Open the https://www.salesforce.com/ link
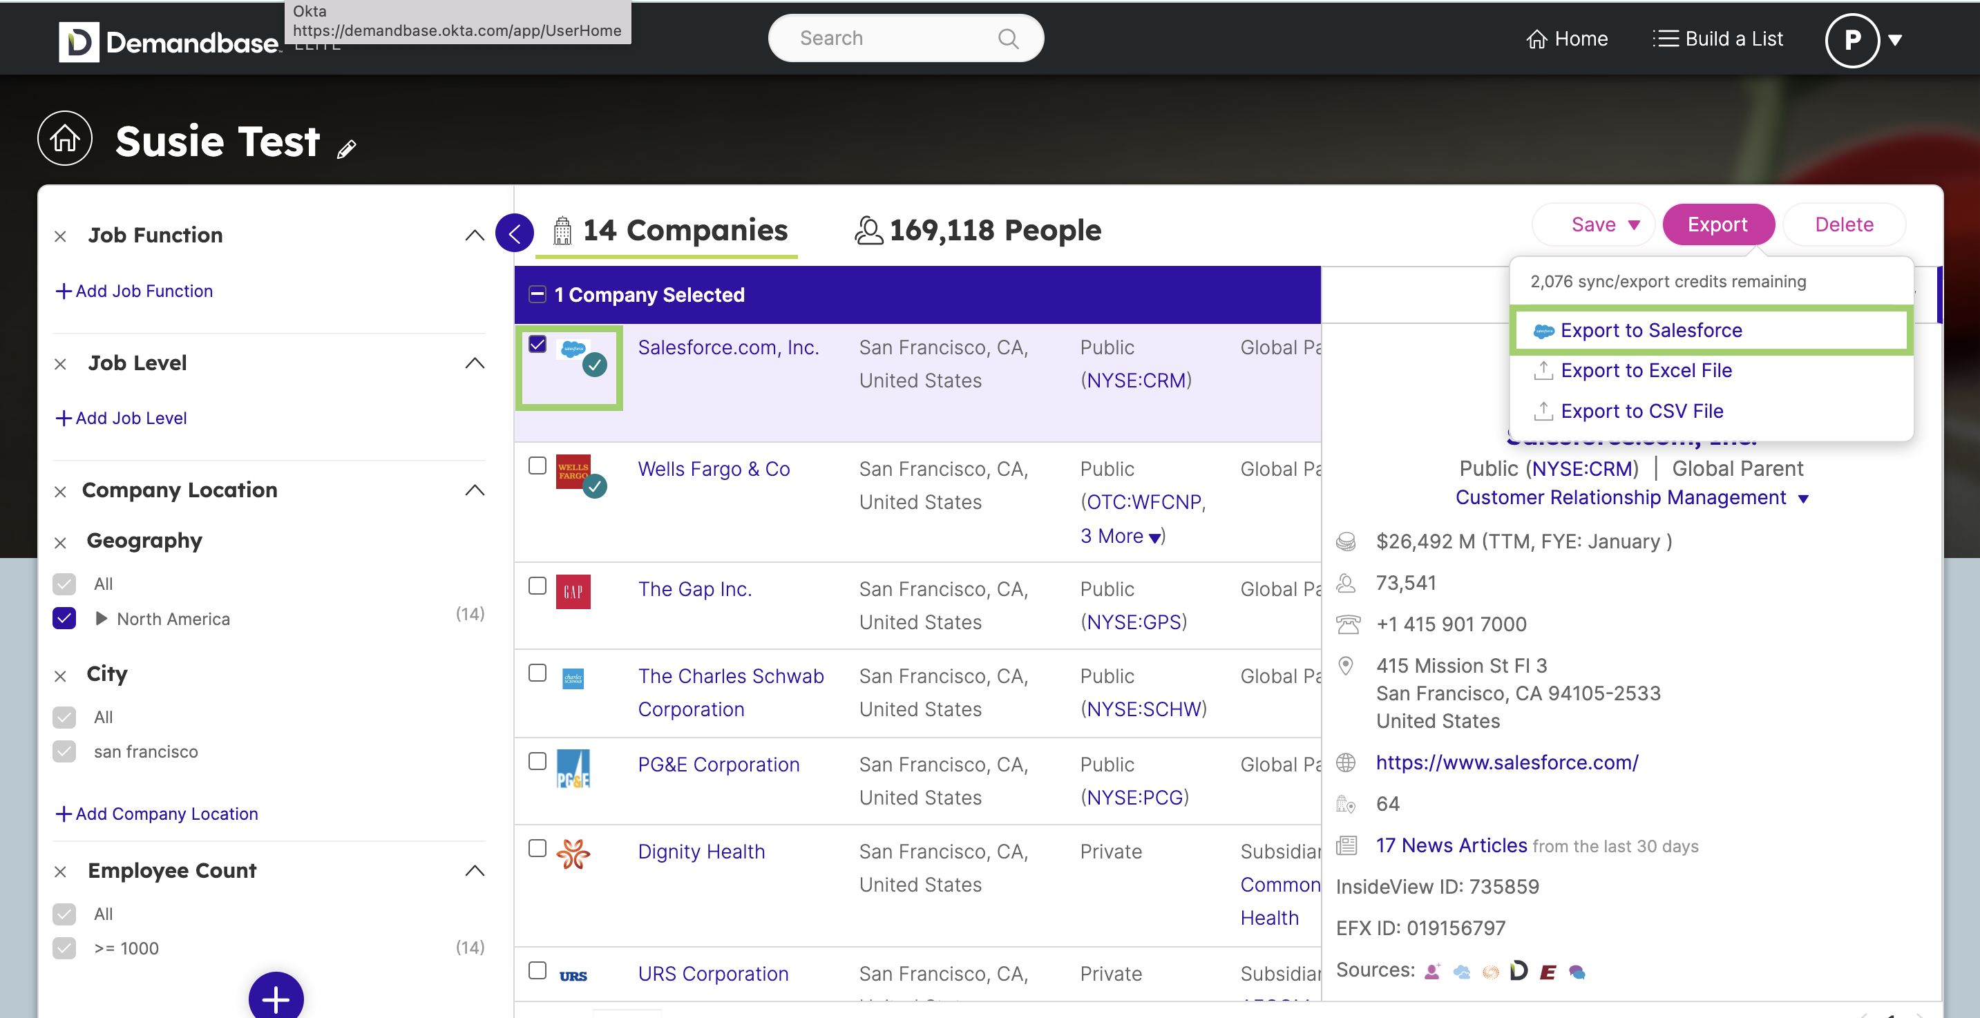This screenshot has width=1980, height=1018. tap(1507, 762)
